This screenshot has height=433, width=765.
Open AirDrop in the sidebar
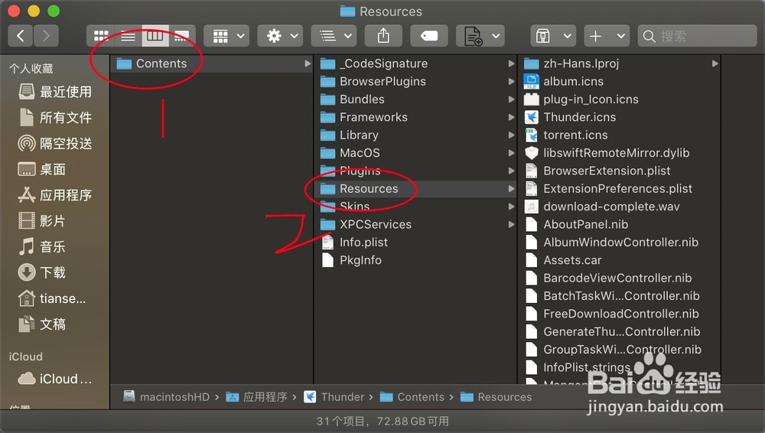[x=54, y=144]
